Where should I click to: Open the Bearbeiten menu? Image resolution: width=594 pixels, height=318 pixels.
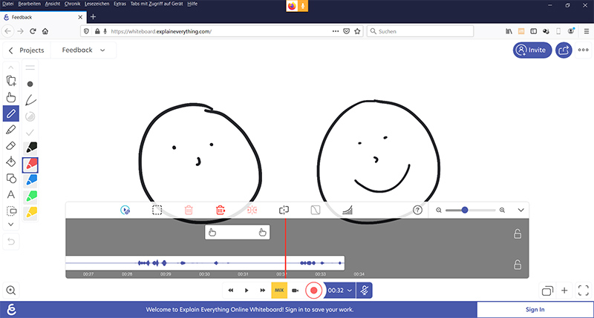point(29,4)
